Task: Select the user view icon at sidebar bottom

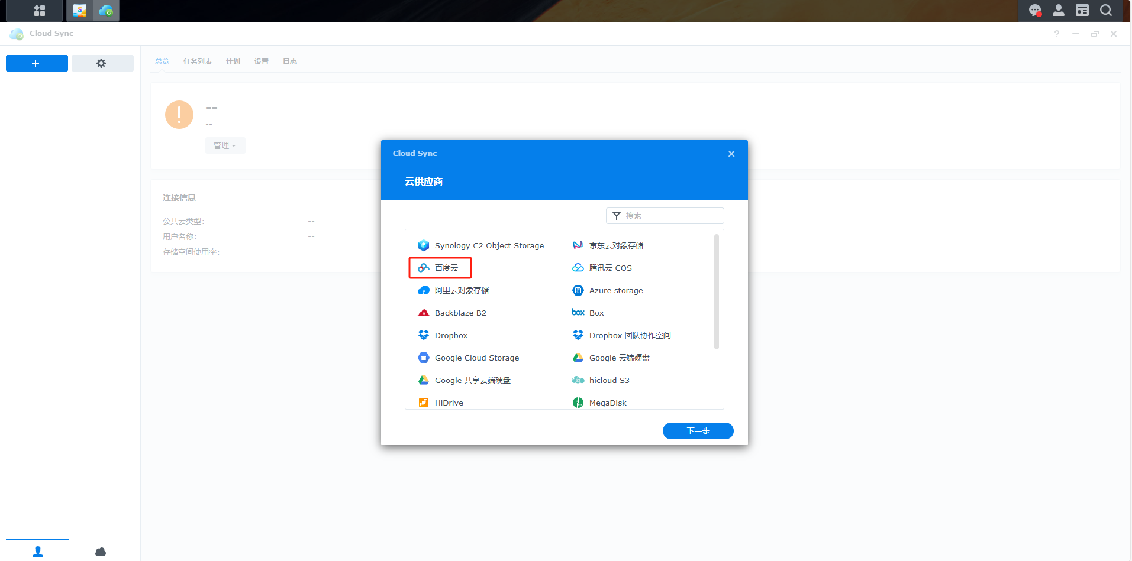Action: [x=37, y=551]
